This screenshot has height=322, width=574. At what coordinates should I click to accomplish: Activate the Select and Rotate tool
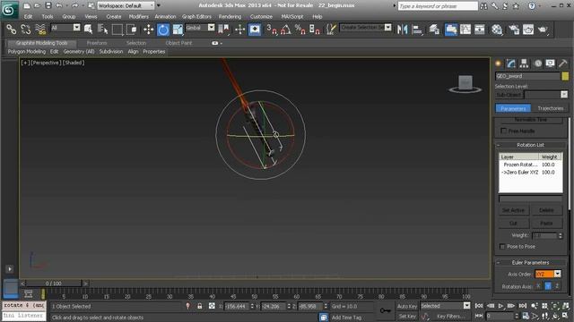163,30
